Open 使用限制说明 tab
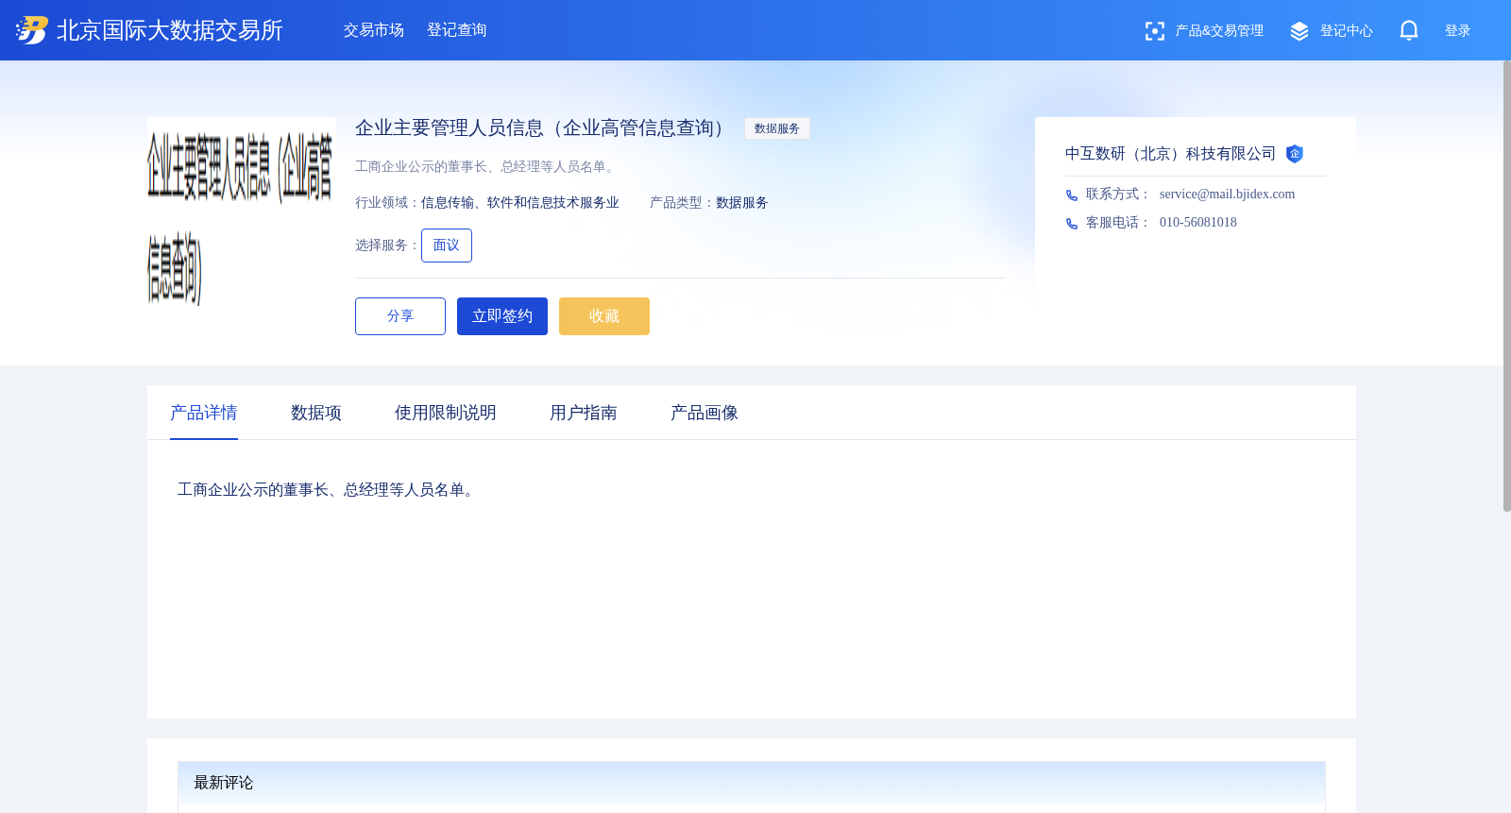The image size is (1511, 813). [446, 413]
